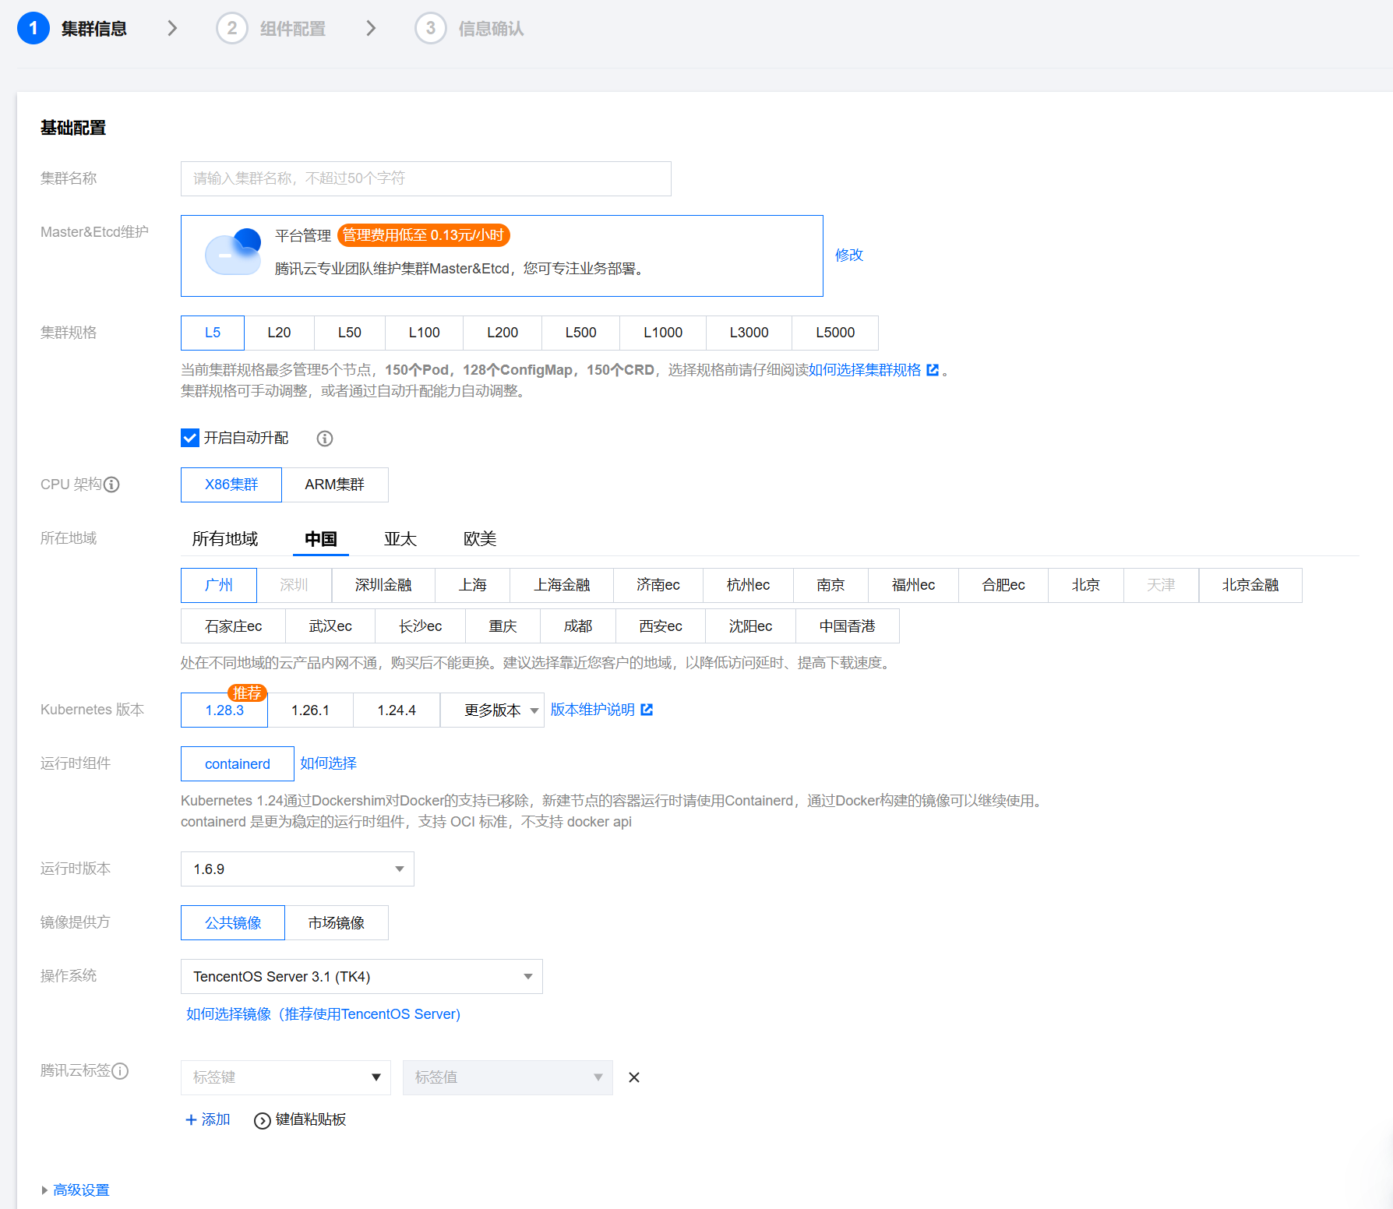1393x1209 pixels.
Task: Switch to 中国 region tab
Action: click(321, 539)
